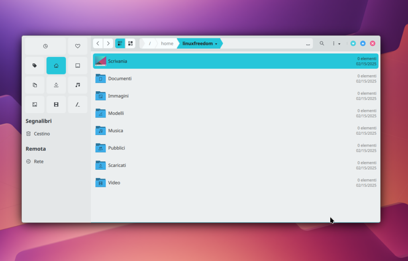Select the Immagini folder row
Viewport: 408px width, 261px height.
point(235,96)
